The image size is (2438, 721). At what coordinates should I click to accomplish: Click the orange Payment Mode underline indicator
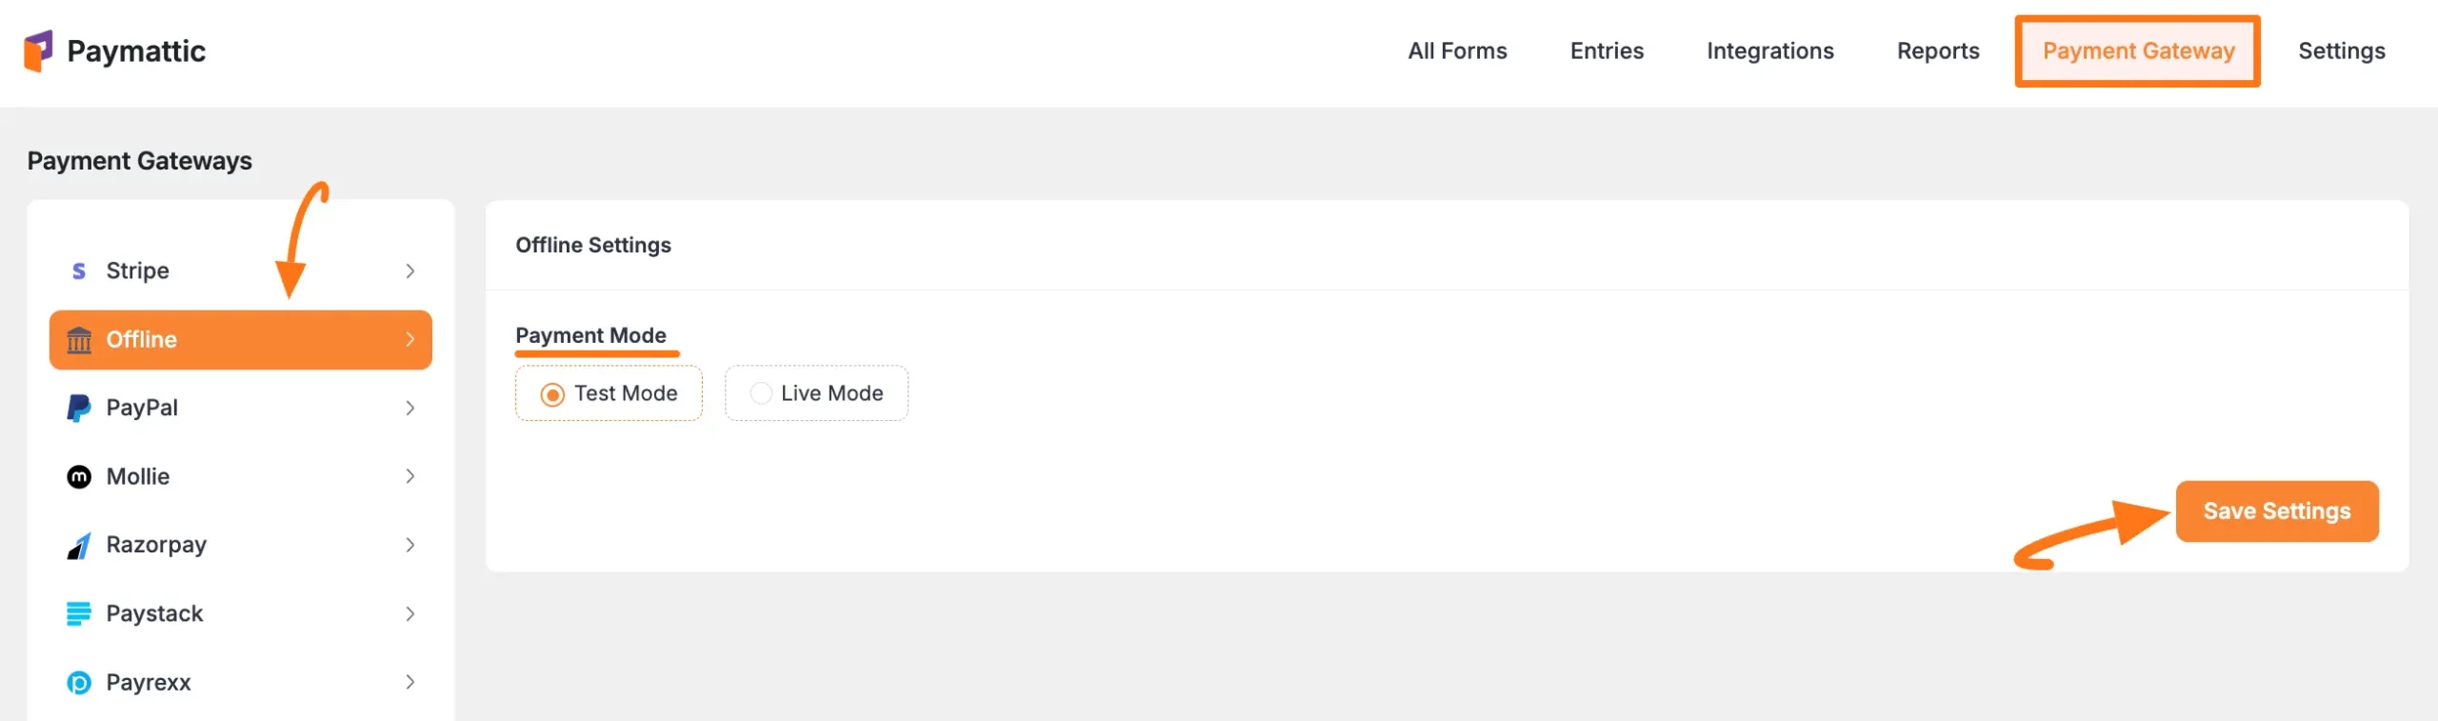[597, 352]
